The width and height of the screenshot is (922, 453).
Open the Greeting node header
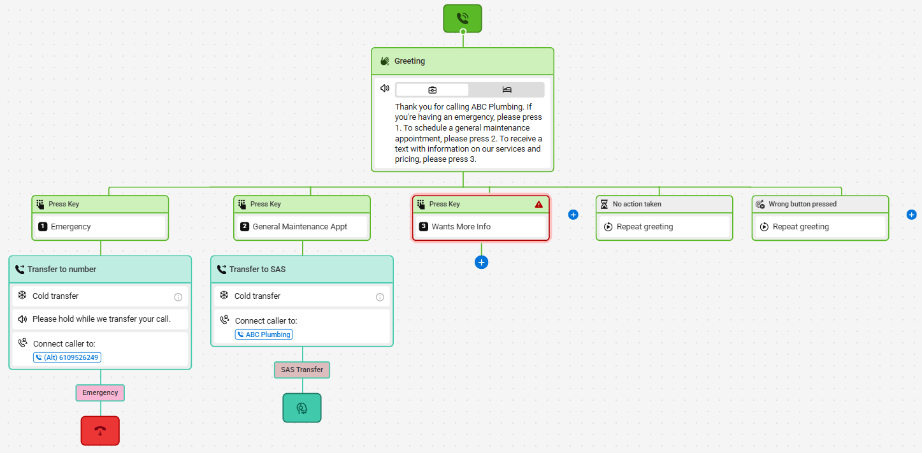pyautogui.click(x=463, y=61)
